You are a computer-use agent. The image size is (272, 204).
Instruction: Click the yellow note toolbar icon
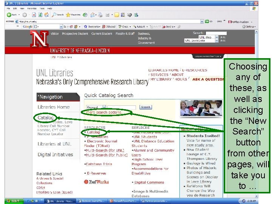pyautogui.click(x=117, y=15)
